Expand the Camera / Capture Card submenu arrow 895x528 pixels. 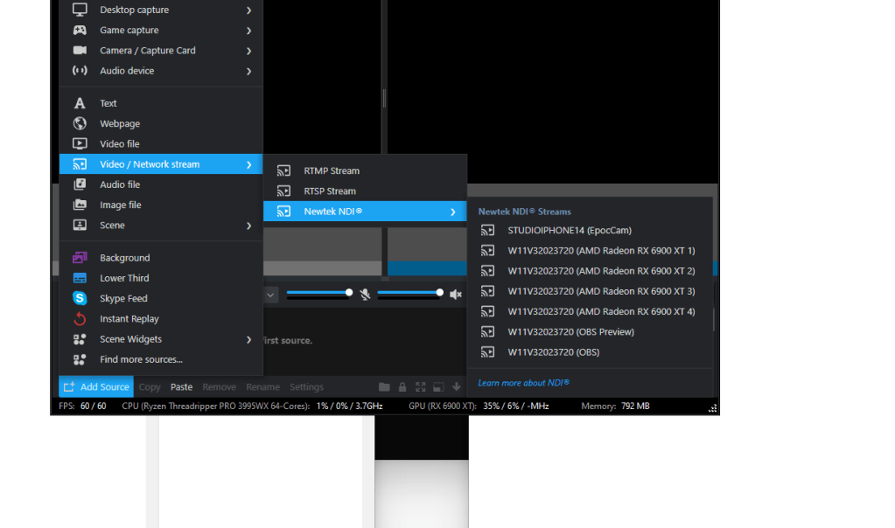tap(248, 51)
